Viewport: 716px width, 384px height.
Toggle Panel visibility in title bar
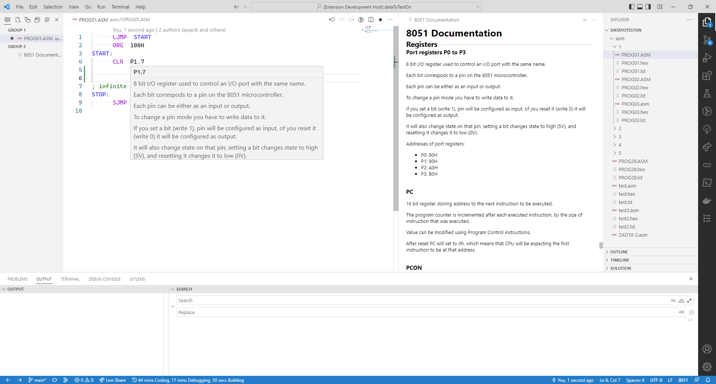point(640,7)
